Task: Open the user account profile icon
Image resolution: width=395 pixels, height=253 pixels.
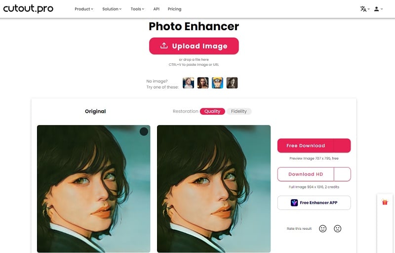Action: click(x=376, y=9)
